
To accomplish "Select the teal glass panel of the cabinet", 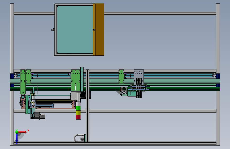I will [x=75, y=30].
